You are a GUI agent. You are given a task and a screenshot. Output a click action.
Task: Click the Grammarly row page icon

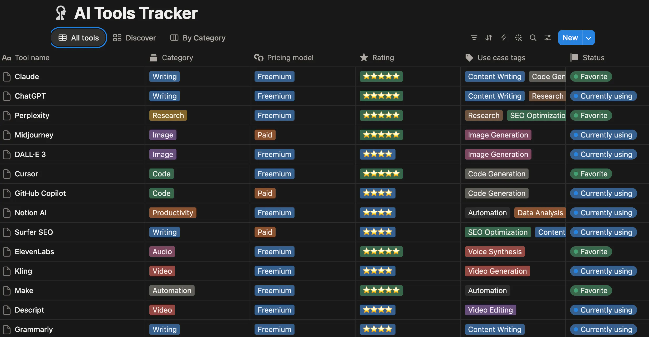pos(7,329)
